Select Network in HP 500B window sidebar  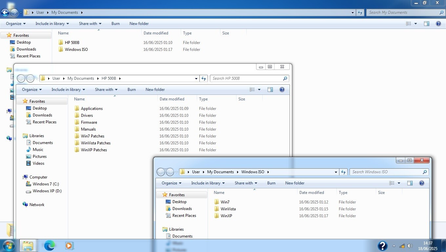(33, 205)
